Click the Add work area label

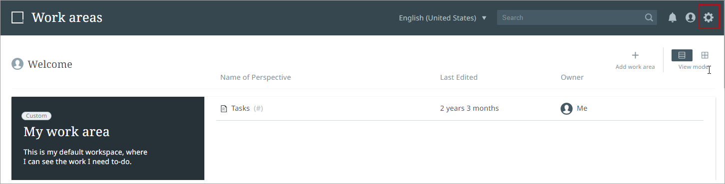point(635,67)
